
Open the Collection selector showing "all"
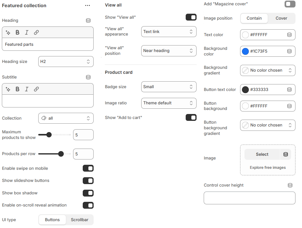66,118
